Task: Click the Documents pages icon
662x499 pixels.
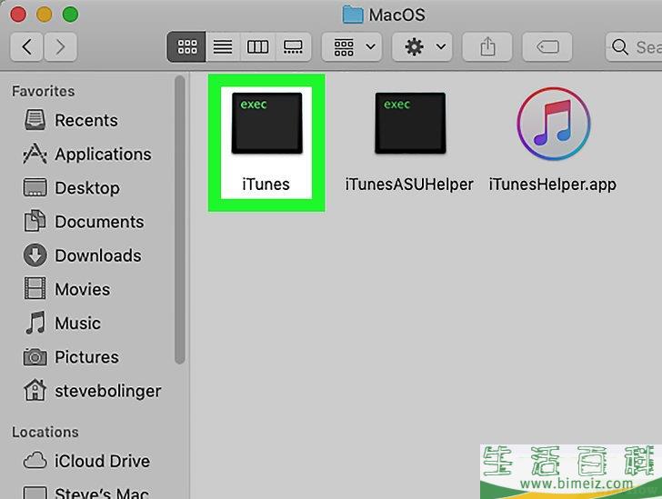Action: (x=35, y=221)
